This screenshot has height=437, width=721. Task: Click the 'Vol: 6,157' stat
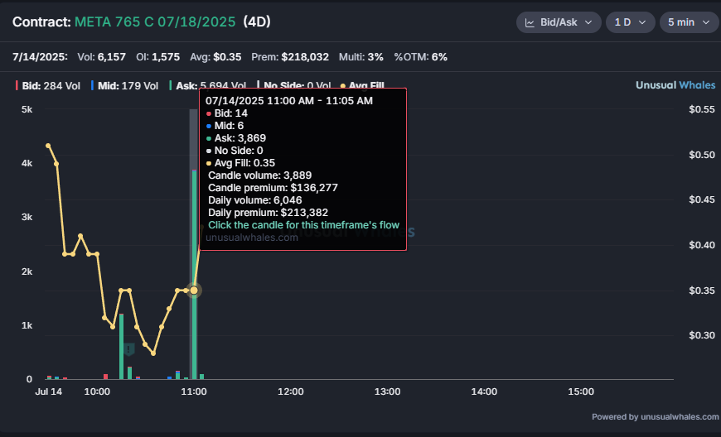(101, 57)
